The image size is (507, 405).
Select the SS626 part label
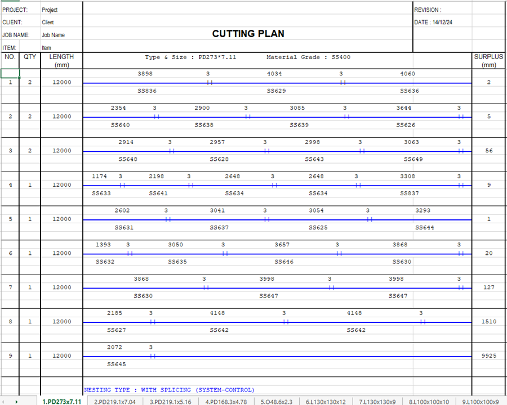click(406, 125)
